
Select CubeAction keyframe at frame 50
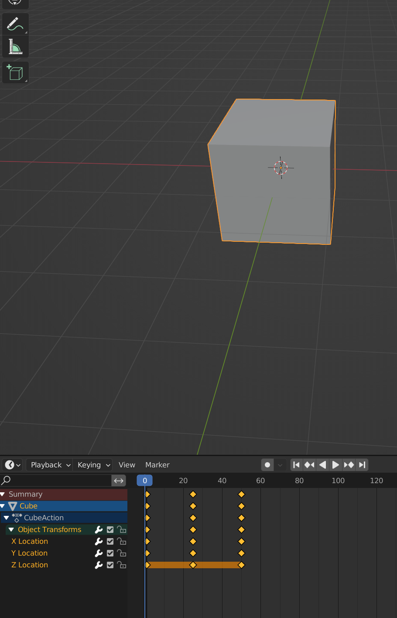click(241, 518)
